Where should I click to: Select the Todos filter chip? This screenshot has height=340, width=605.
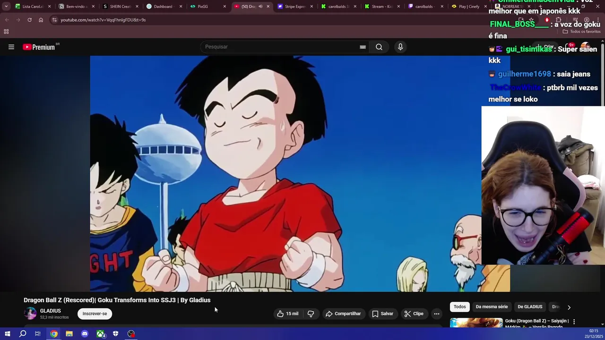460,307
